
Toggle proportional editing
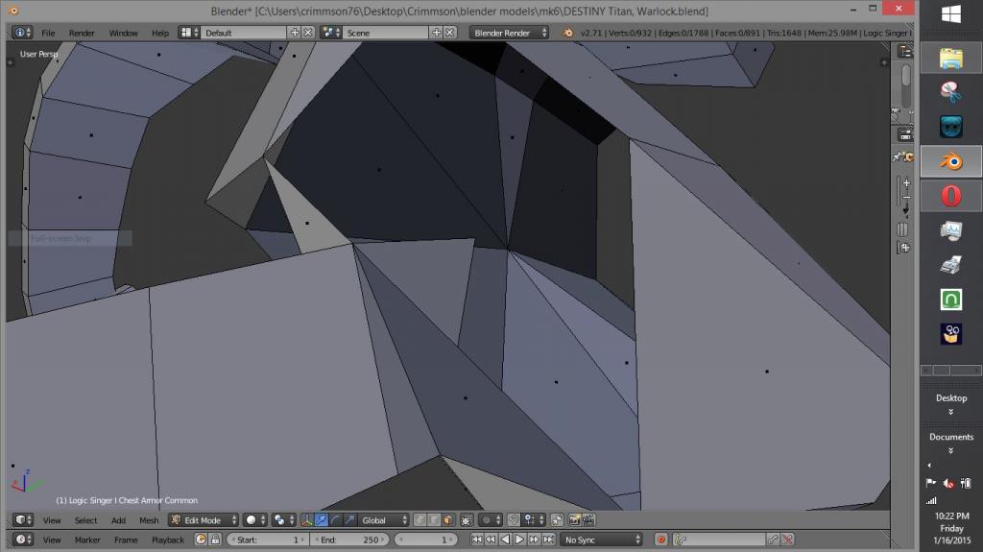489,520
